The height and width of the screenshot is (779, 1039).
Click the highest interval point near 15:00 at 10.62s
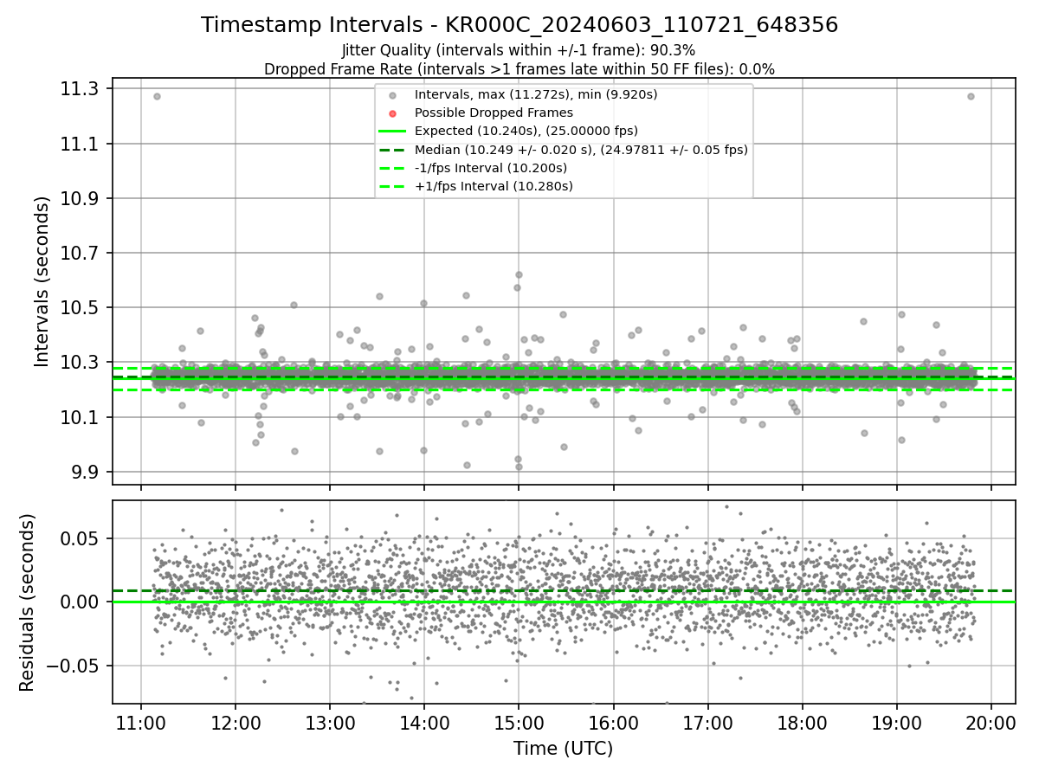[x=519, y=274]
